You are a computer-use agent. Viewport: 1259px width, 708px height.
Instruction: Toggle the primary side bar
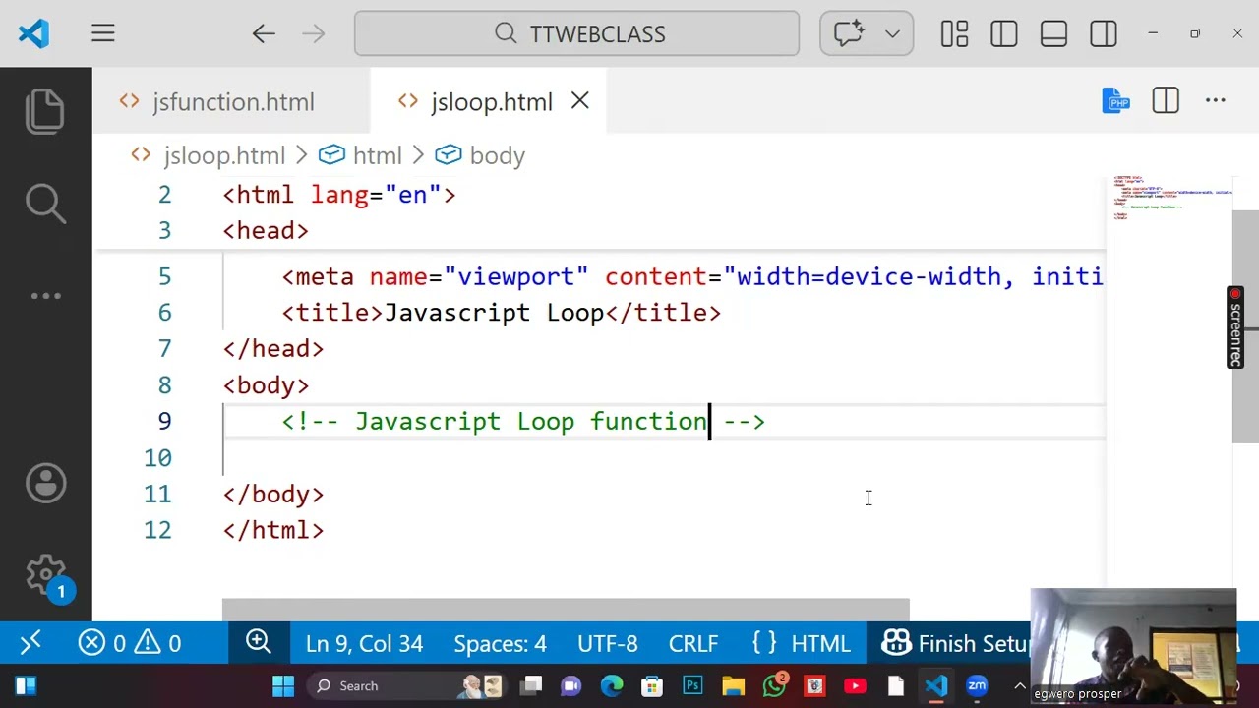click(x=1004, y=34)
